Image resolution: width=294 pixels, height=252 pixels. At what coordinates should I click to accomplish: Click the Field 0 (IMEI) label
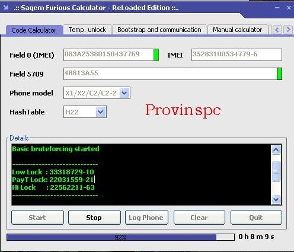tap(32, 55)
